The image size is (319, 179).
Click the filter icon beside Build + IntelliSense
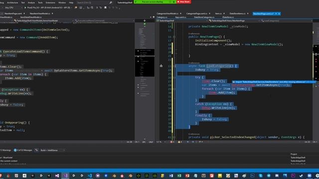[x=36, y=150]
